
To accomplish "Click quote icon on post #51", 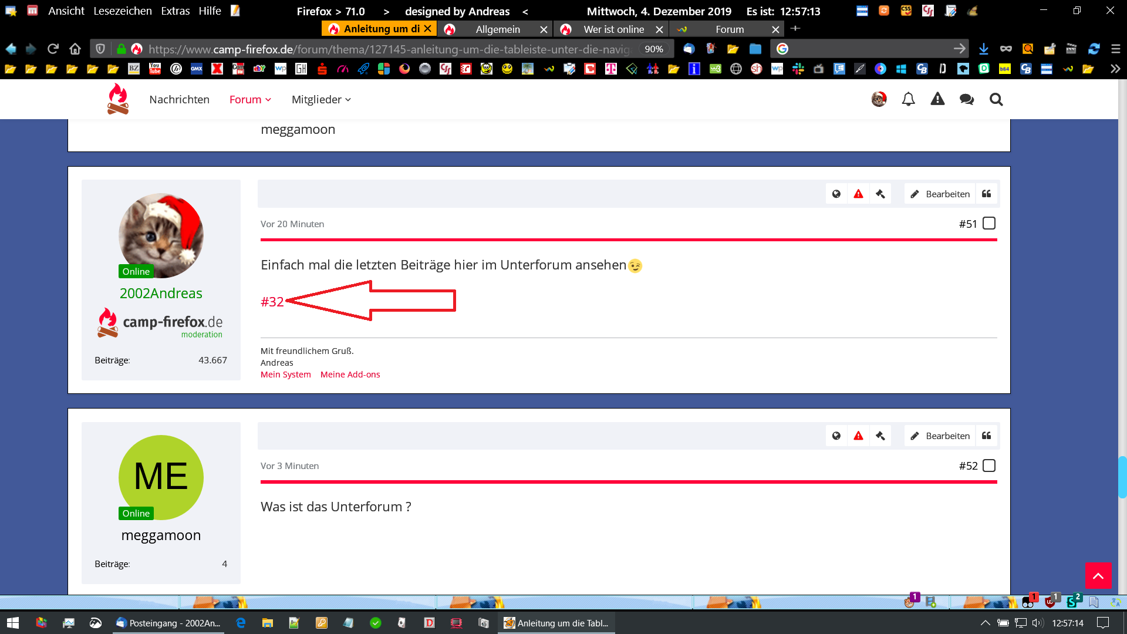I will coord(987,194).
